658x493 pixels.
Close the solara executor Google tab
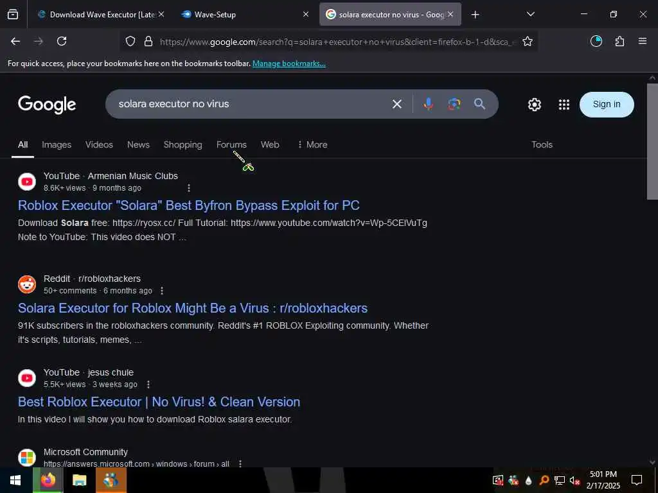[x=450, y=15]
